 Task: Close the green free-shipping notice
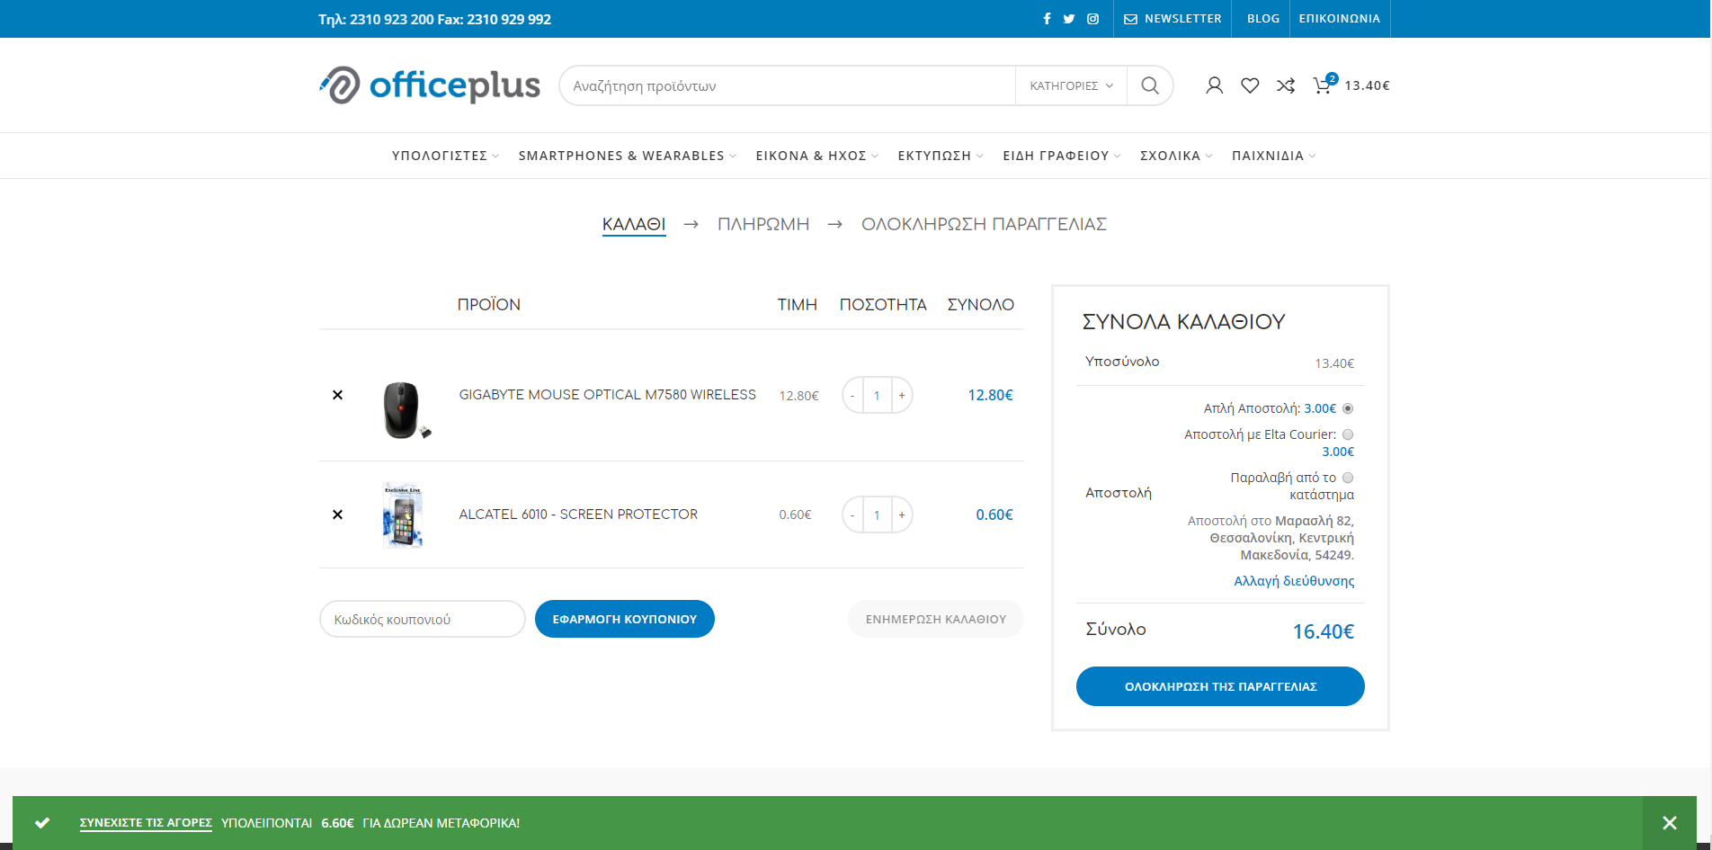pos(1670,823)
